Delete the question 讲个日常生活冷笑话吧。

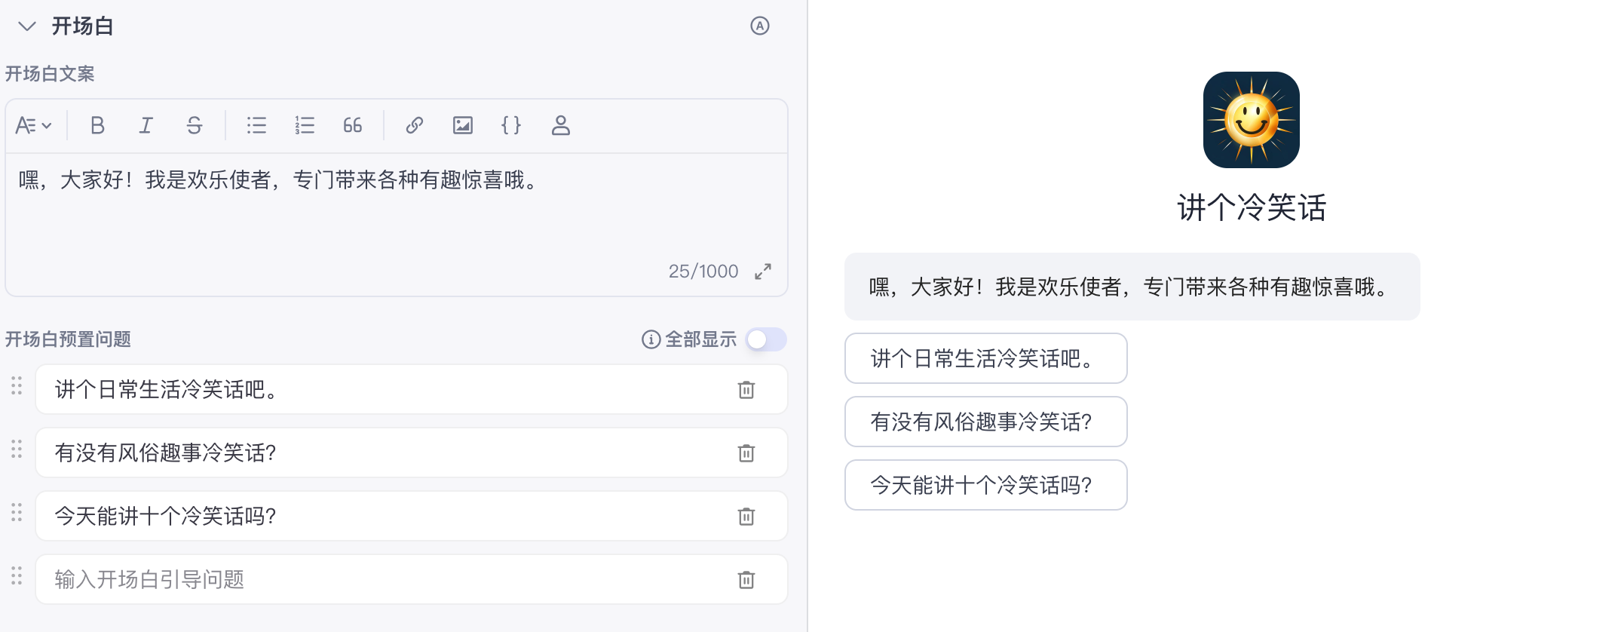coord(746,390)
